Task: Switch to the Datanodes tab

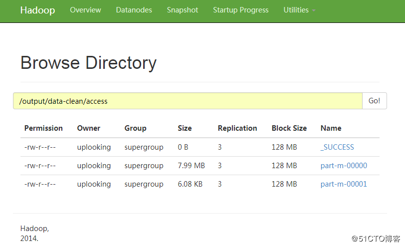Action: (x=134, y=10)
